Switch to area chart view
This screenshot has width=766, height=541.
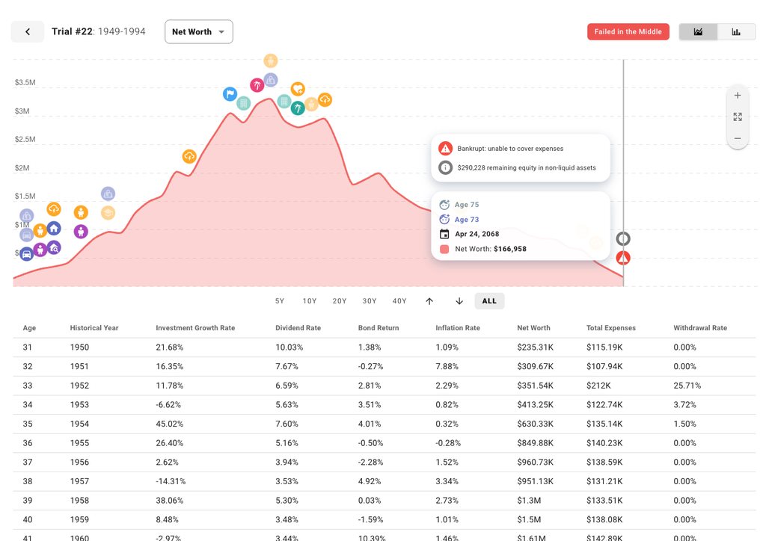click(x=698, y=31)
